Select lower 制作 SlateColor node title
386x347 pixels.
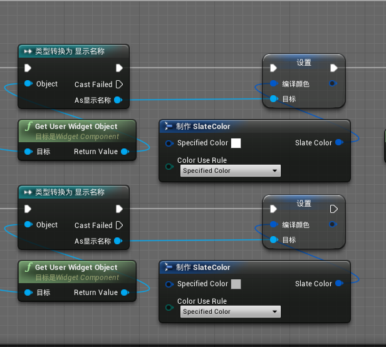203,267
